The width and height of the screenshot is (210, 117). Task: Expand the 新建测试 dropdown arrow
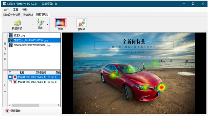coord(32,25)
